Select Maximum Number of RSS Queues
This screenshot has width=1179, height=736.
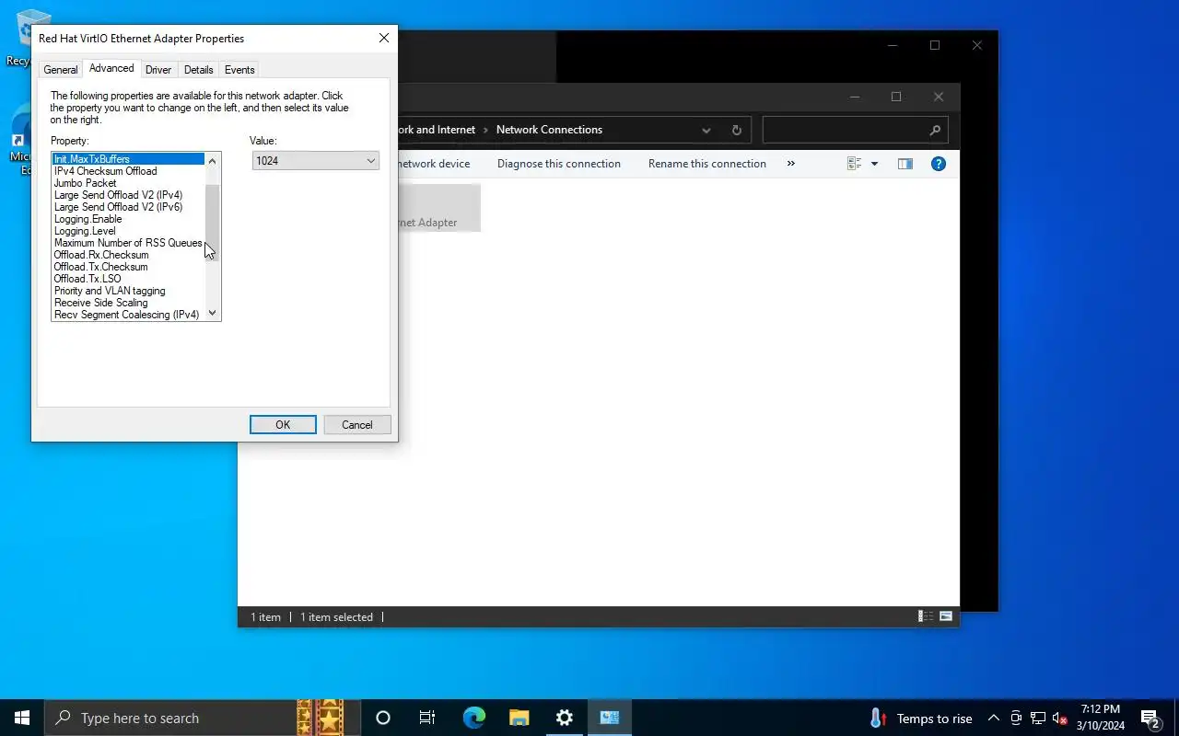coord(128,243)
